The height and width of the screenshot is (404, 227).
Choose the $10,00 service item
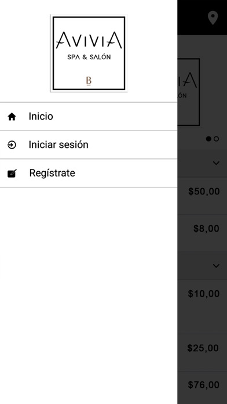(202, 306)
